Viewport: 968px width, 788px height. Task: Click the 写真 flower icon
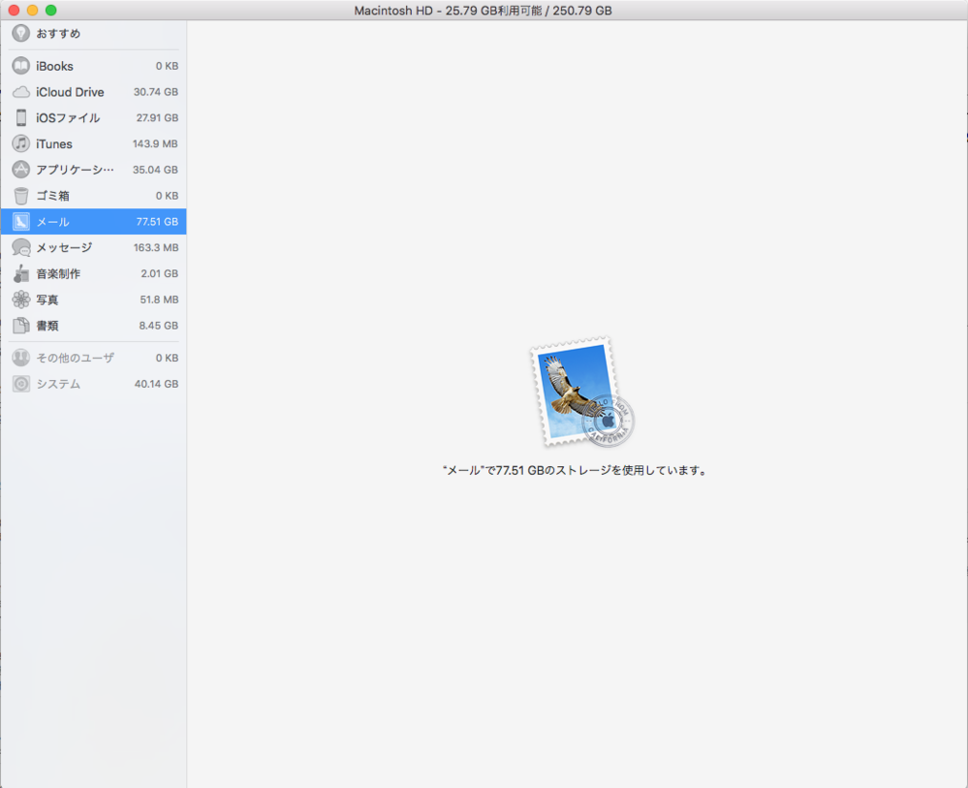pos(21,299)
